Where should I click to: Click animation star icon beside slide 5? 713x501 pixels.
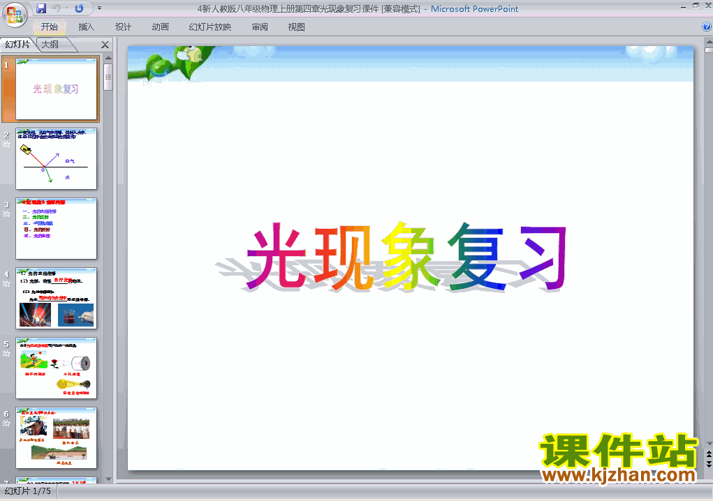[6, 353]
